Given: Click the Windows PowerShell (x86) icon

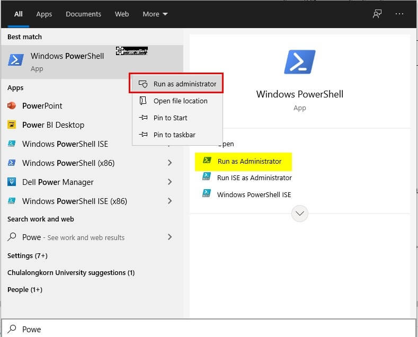Looking at the screenshot, I should point(12,163).
